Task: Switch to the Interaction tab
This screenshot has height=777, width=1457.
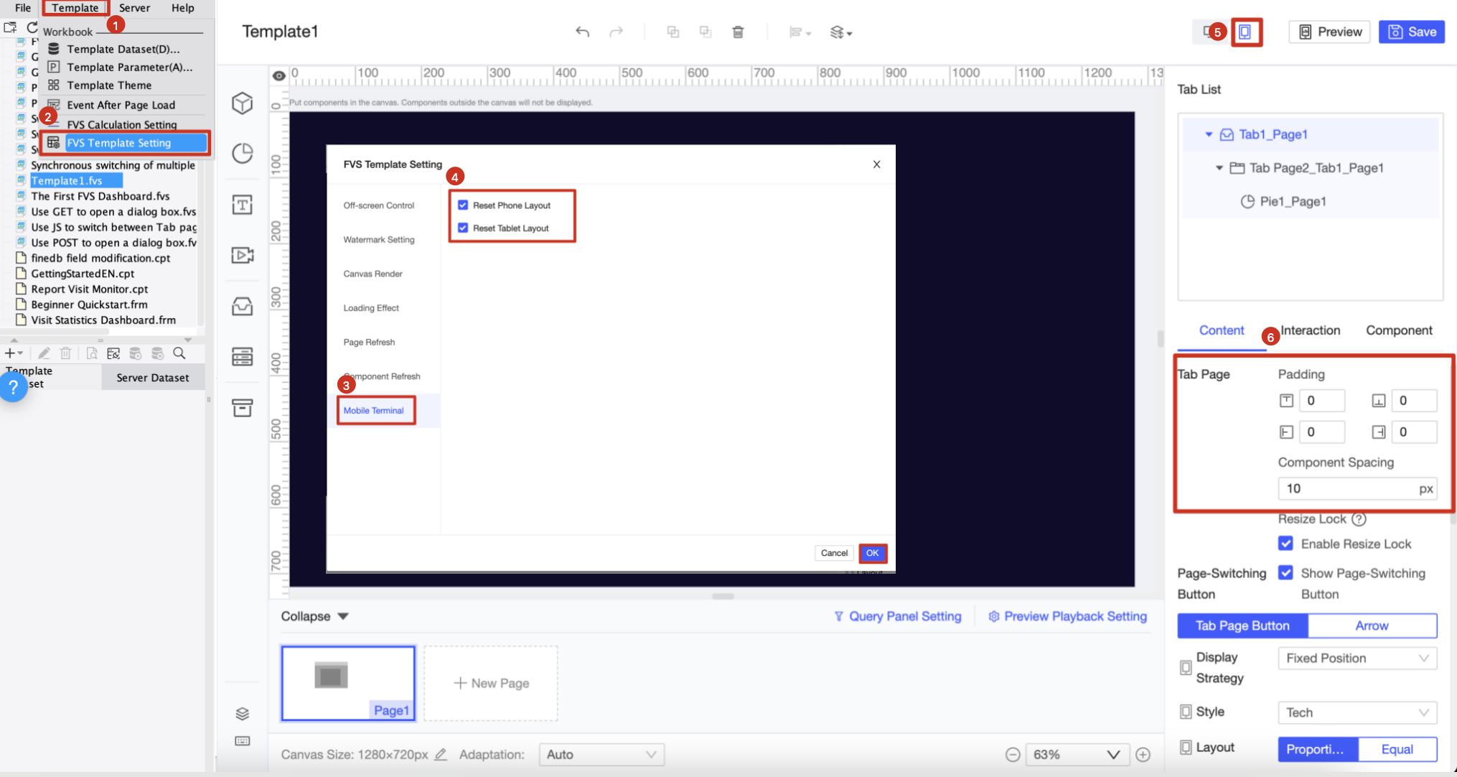Action: pyautogui.click(x=1310, y=330)
